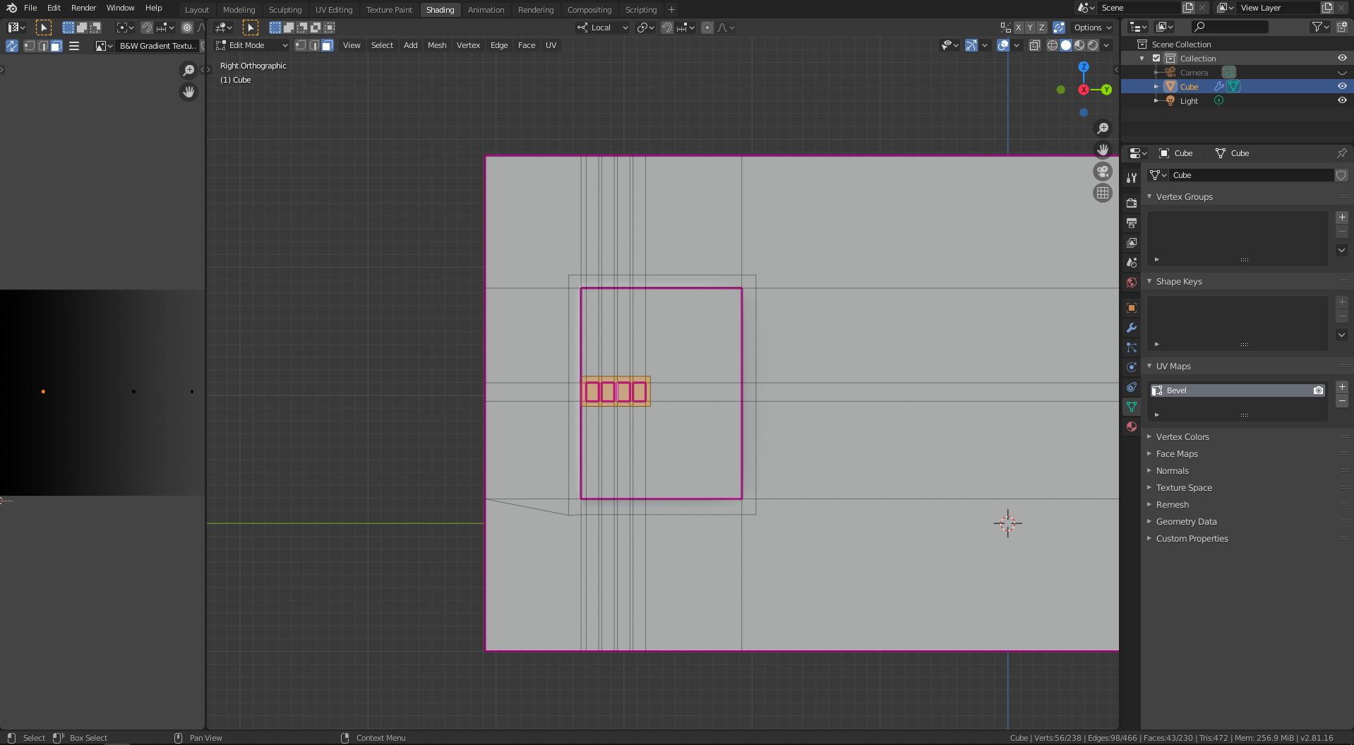The image size is (1354, 745).
Task: Hide the Cube object in viewport
Action: 1342,86
